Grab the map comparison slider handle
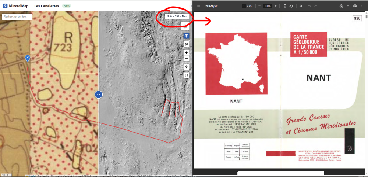The width and height of the screenshot is (368, 177). (98, 95)
